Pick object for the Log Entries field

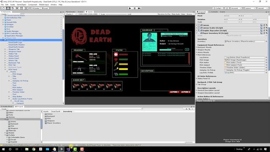[x=266, y=57]
